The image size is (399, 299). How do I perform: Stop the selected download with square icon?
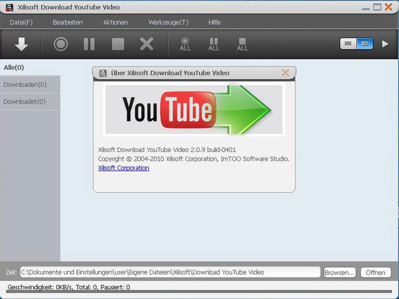pos(118,44)
